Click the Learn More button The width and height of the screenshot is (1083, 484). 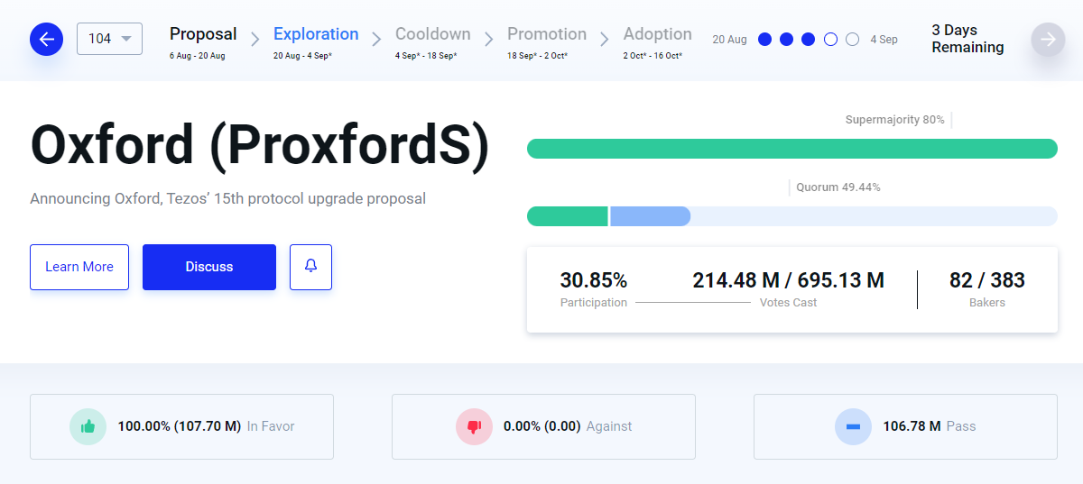click(79, 267)
